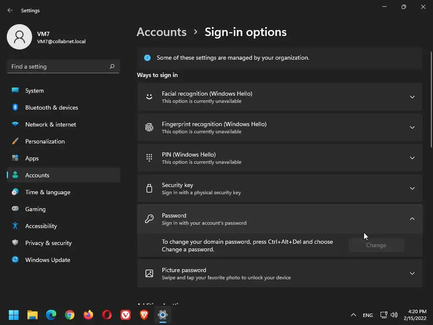
Task: Click the Windows Update refresh icon
Action: (x=15, y=259)
